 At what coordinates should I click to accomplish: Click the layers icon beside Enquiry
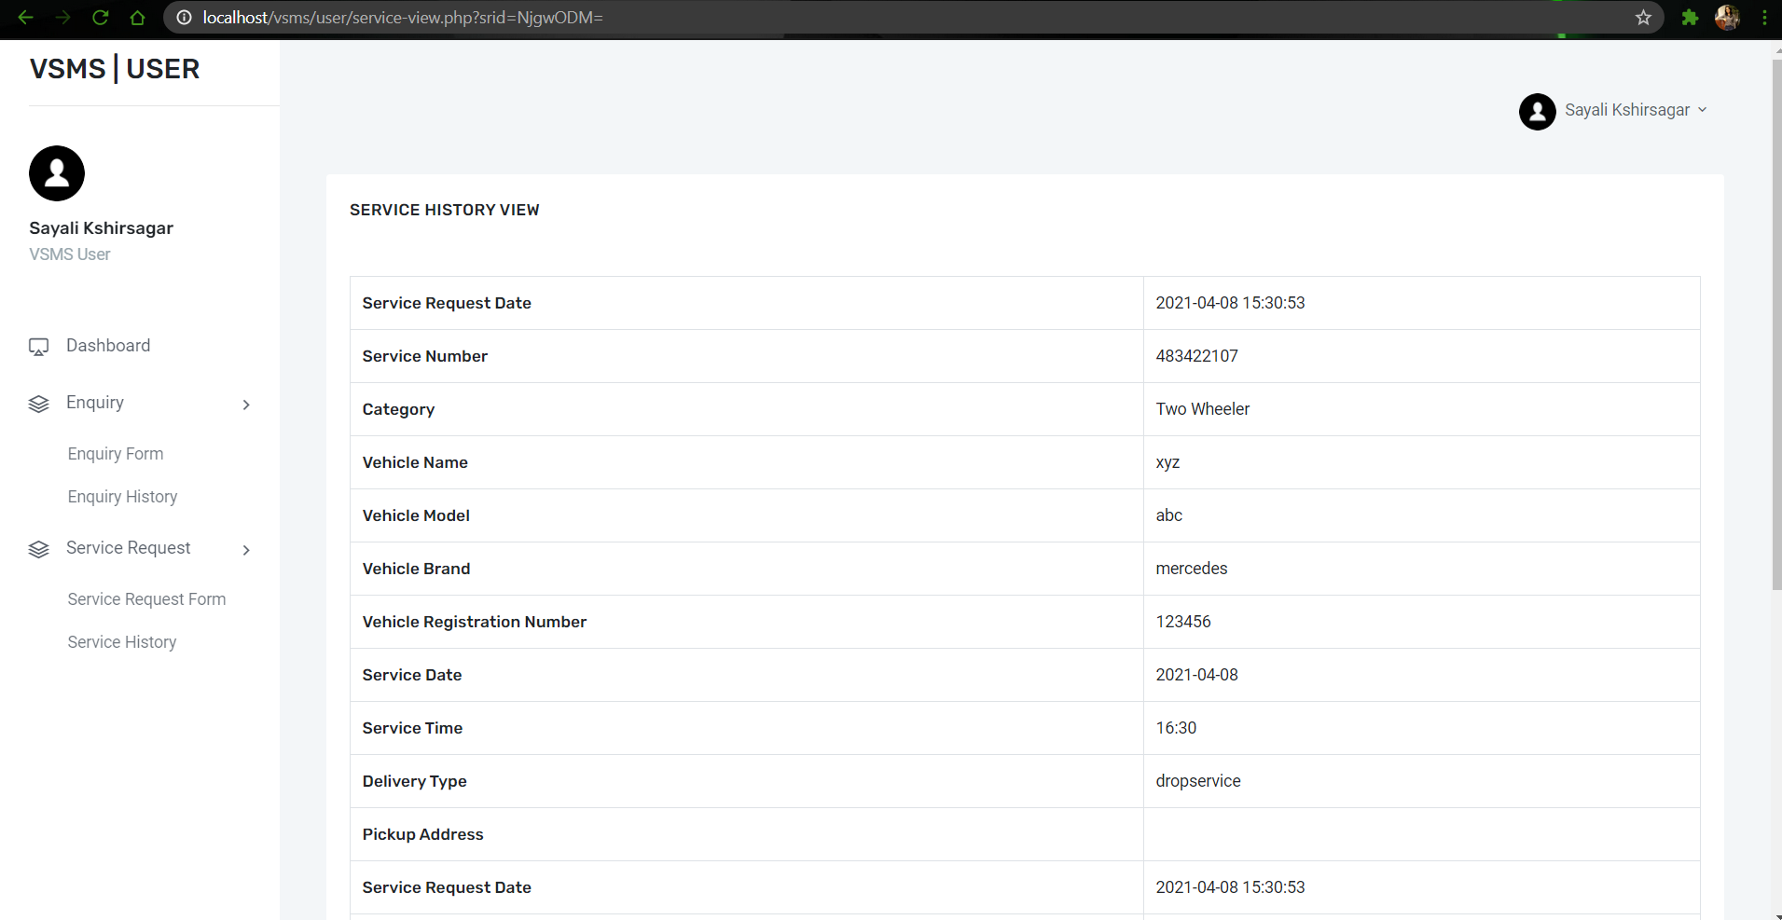[38, 404]
